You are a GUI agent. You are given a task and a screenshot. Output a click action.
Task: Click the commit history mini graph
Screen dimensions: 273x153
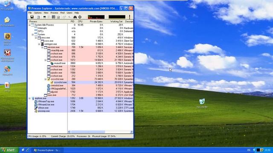(117, 17)
